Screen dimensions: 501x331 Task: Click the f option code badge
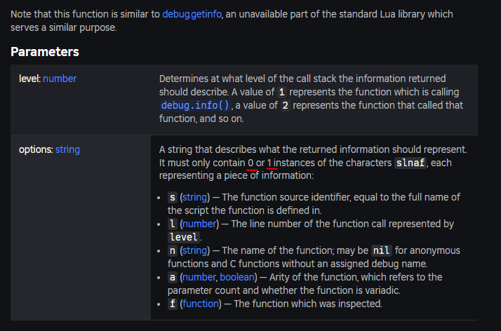[173, 304]
